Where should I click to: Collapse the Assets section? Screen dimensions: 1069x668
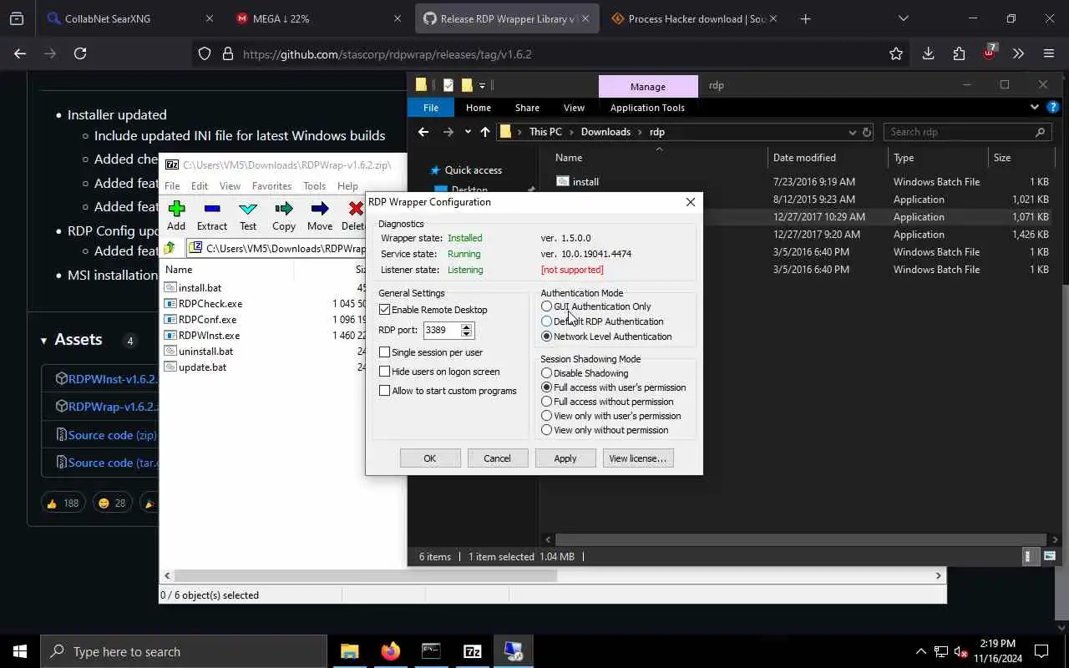43,341
